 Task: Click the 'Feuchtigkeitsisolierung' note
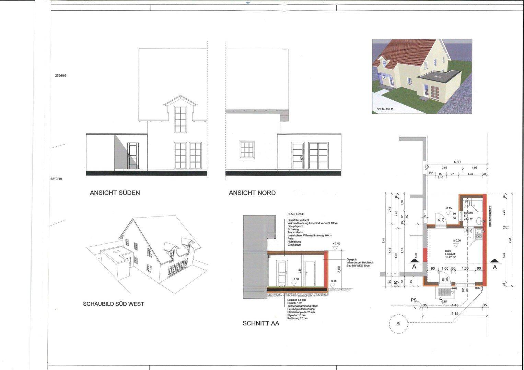tap(301, 309)
